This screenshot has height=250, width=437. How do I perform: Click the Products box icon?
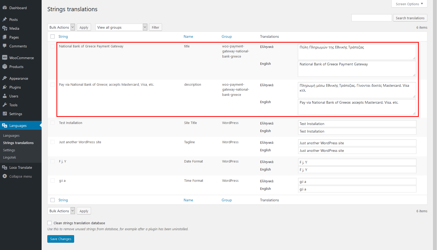[x=5, y=67]
